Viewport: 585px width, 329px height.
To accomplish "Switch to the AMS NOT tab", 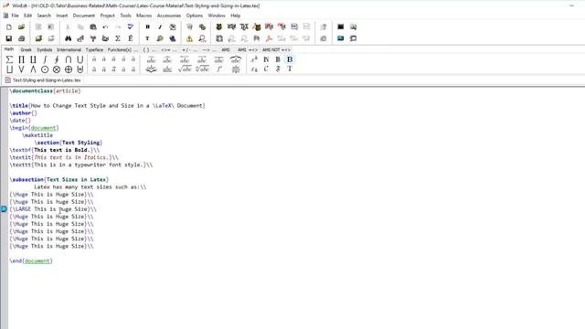I will click(x=276, y=49).
